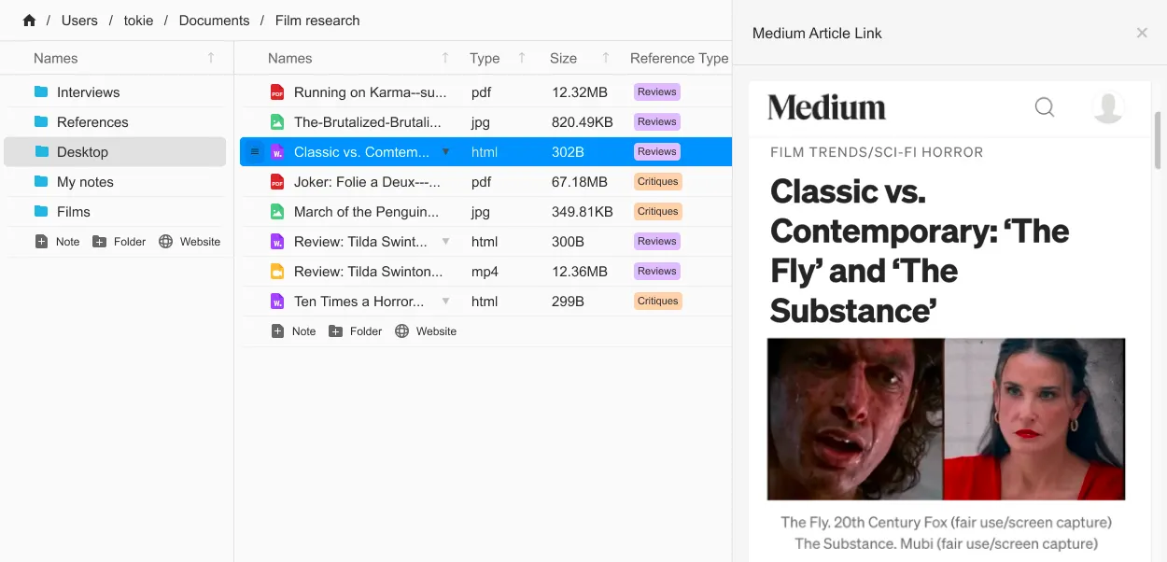This screenshot has height=562, width=1167.
Task: Expand the Ten Times a Horror dropdown arrow
Action: (445, 302)
